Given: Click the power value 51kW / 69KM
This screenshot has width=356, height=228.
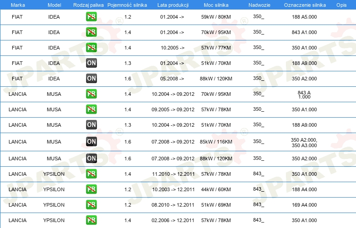Looking at the screenshot, I should click(x=216, y=205).
